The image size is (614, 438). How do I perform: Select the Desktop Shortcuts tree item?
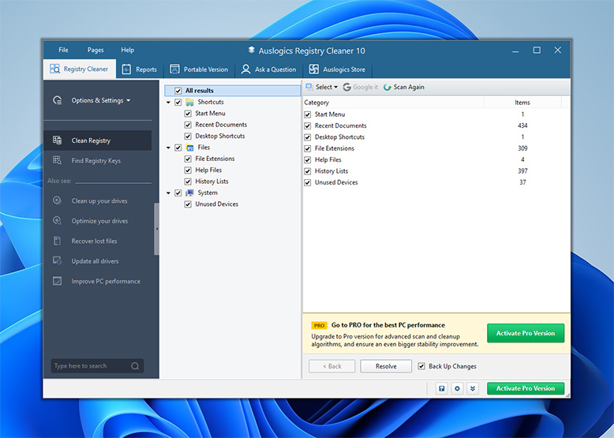(x=220, y=136)
